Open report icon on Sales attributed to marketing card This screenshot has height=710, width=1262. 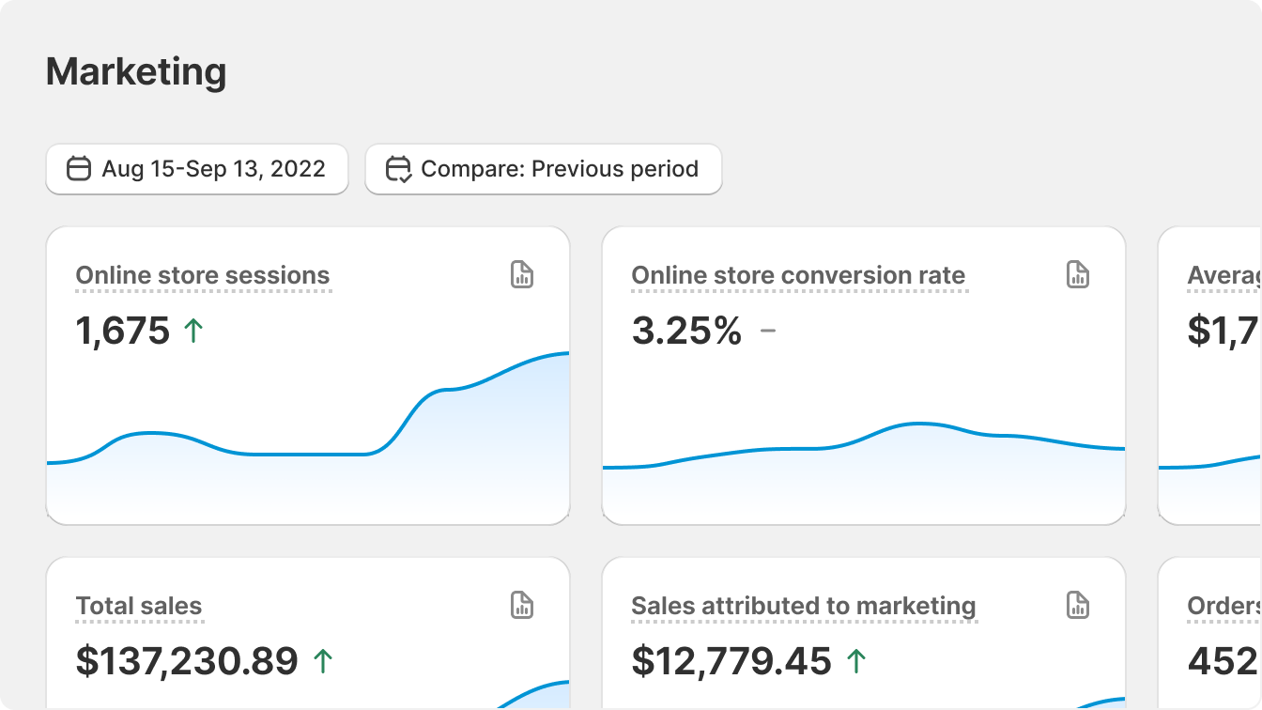pyautogui.click(x=1078, y=605)
